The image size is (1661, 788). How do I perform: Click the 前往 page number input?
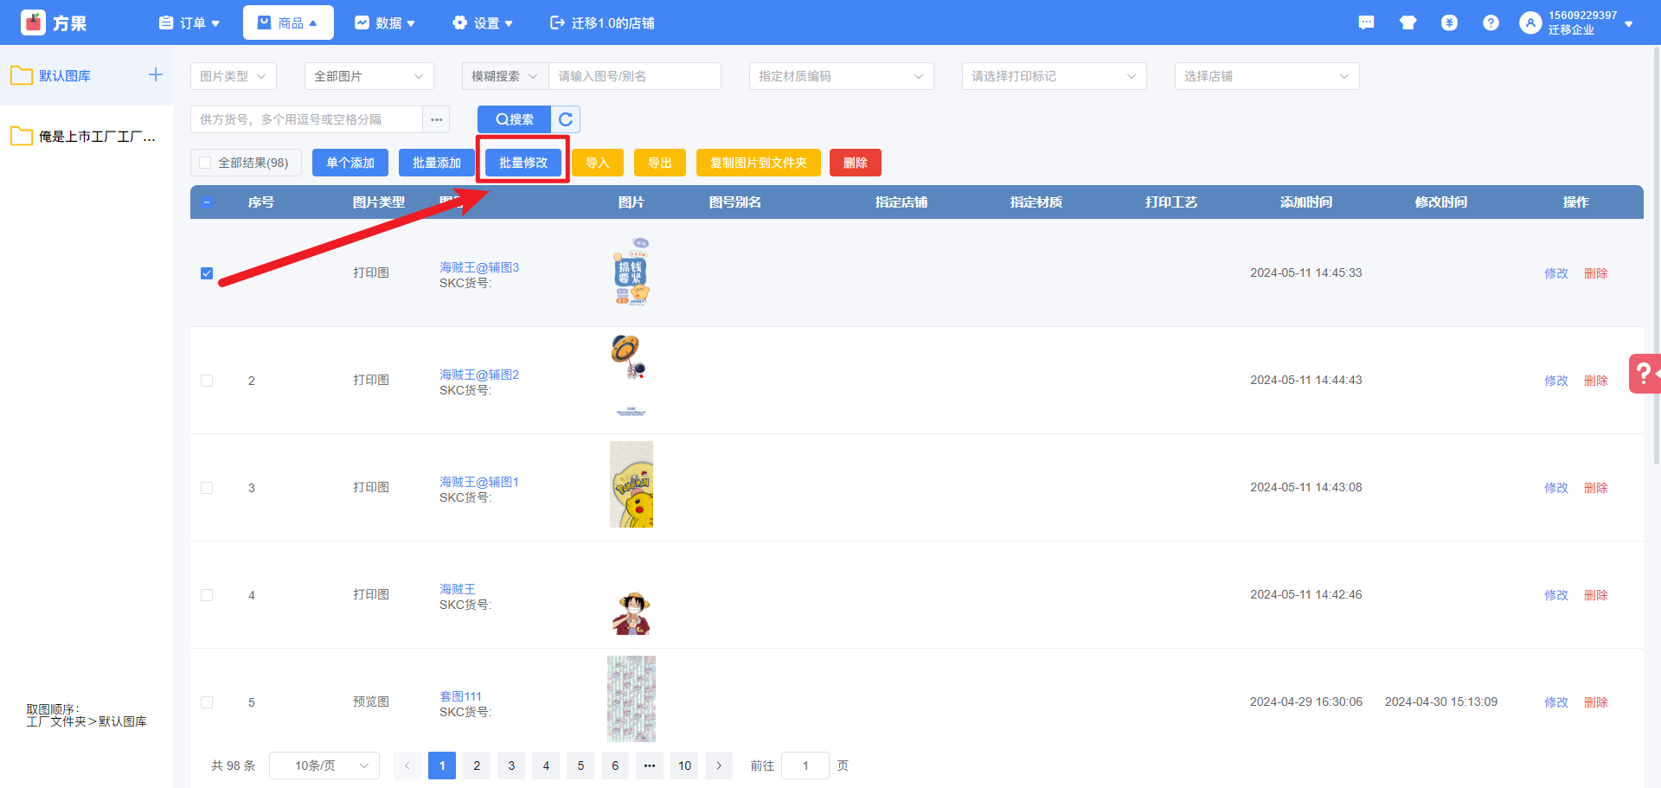coord(805,766)
